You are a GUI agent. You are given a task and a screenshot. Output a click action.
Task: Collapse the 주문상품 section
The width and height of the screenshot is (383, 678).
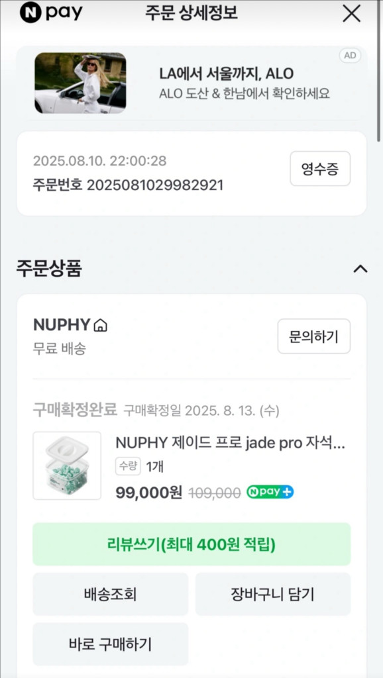coord(360,269)
